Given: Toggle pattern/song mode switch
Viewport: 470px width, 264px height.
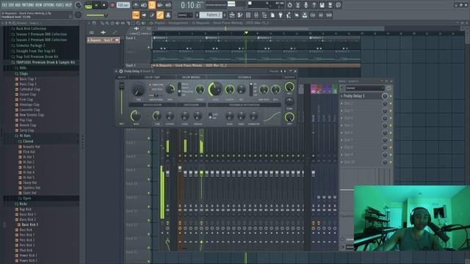Looking at the screenshot, I should (88, 5).
